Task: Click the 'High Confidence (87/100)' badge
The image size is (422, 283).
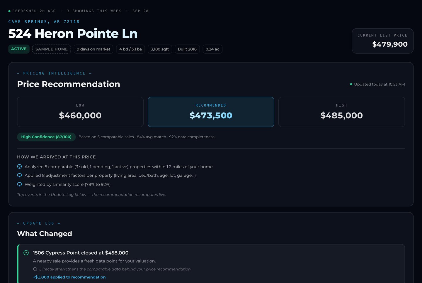Action: [46, 137]
